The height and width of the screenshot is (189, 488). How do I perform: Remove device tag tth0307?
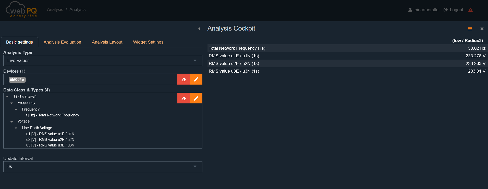pos(23,80)
